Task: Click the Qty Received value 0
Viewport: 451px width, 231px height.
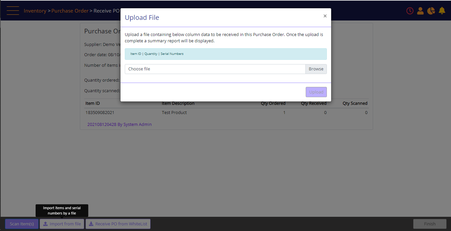Action: coord(325,113)
